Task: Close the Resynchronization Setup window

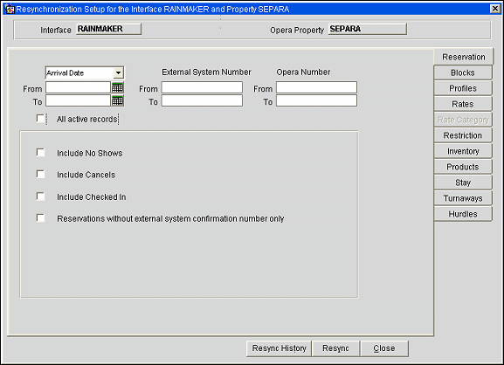Action: tap(495, 9)
